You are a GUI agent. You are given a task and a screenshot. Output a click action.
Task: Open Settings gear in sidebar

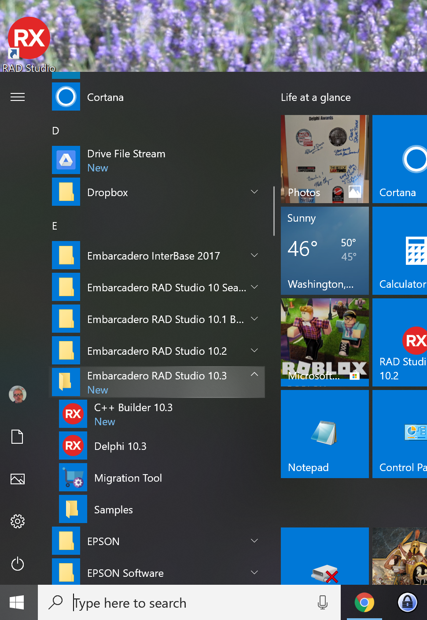(x=18, y=521)
